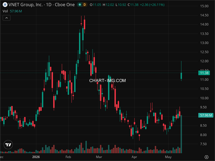Image resolution: width=215 pixels, height=161 pixels.
Task: Click the open value O11.05
Action: [x=95, y=5]
